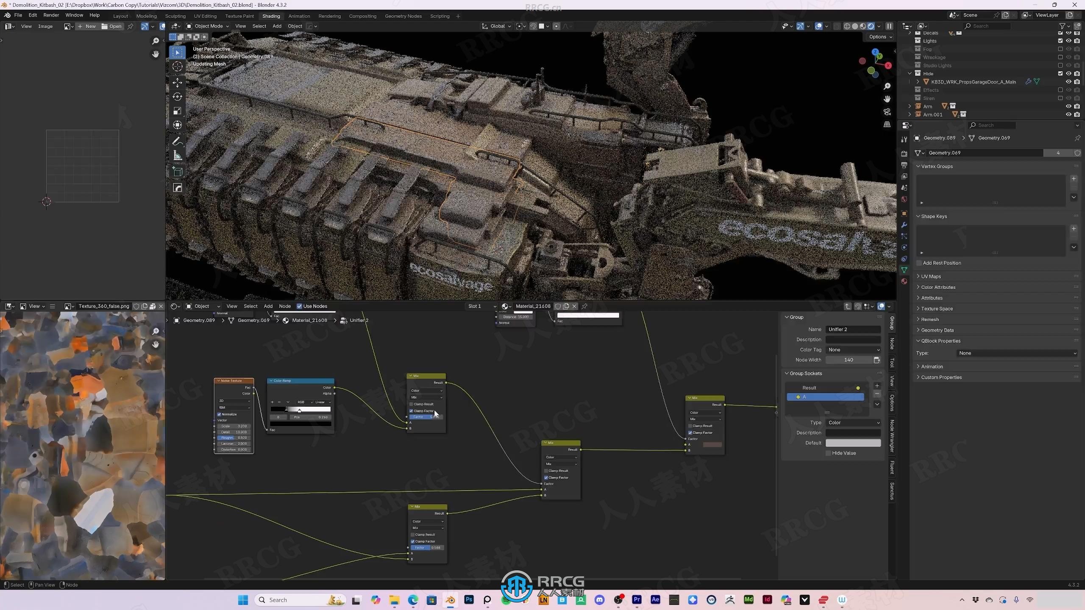Open Render properties tab icon

(x=904, y=154)
